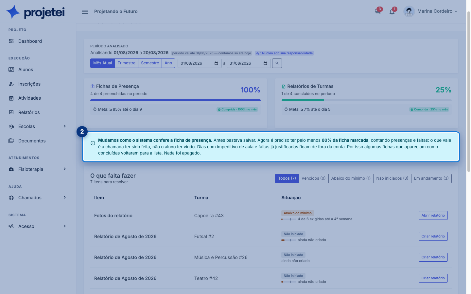Expand the Fisioterapia submenu chevron

click(65, 169)
